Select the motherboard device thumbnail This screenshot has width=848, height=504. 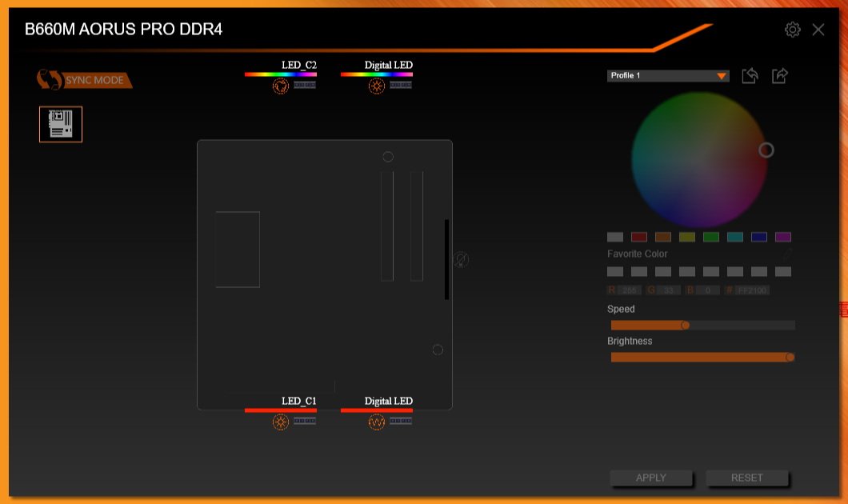click(x=61, y=124)
